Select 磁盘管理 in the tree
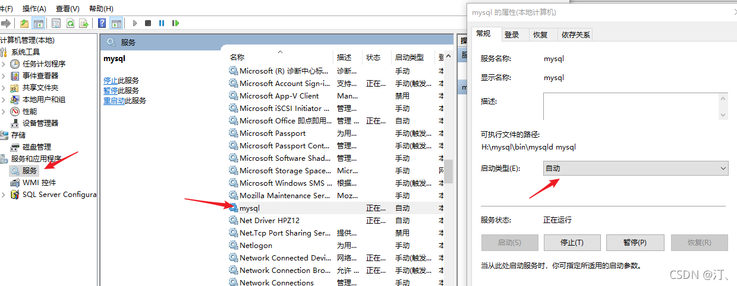The image size is (737, 286). pyautogui.click(x=37, y=147)
